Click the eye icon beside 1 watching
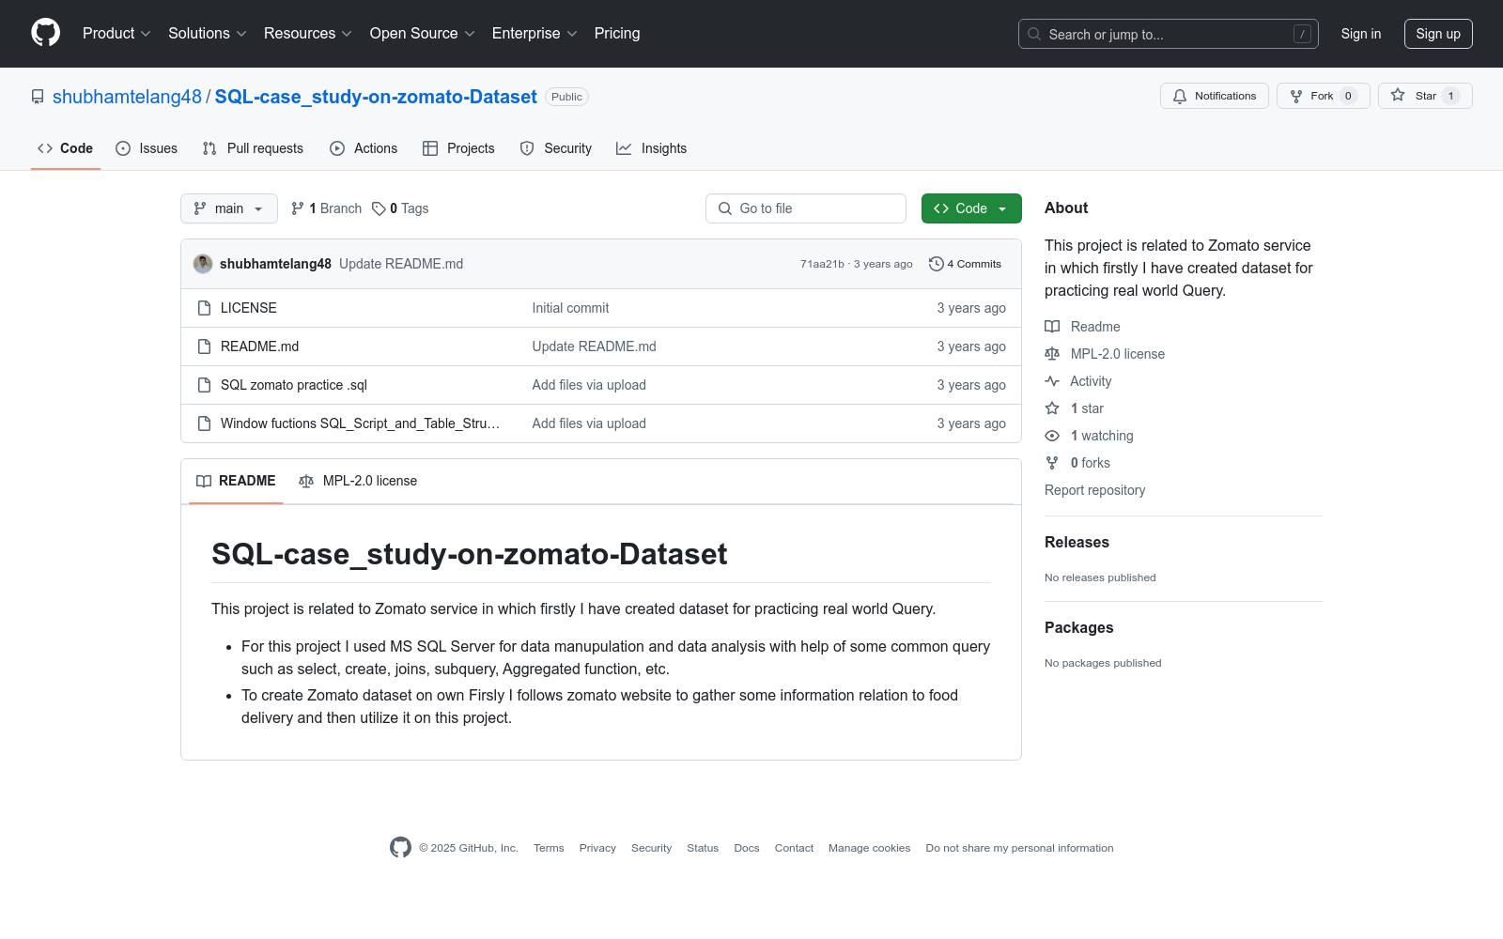 pyautogui.click(x=1052, y=436)
